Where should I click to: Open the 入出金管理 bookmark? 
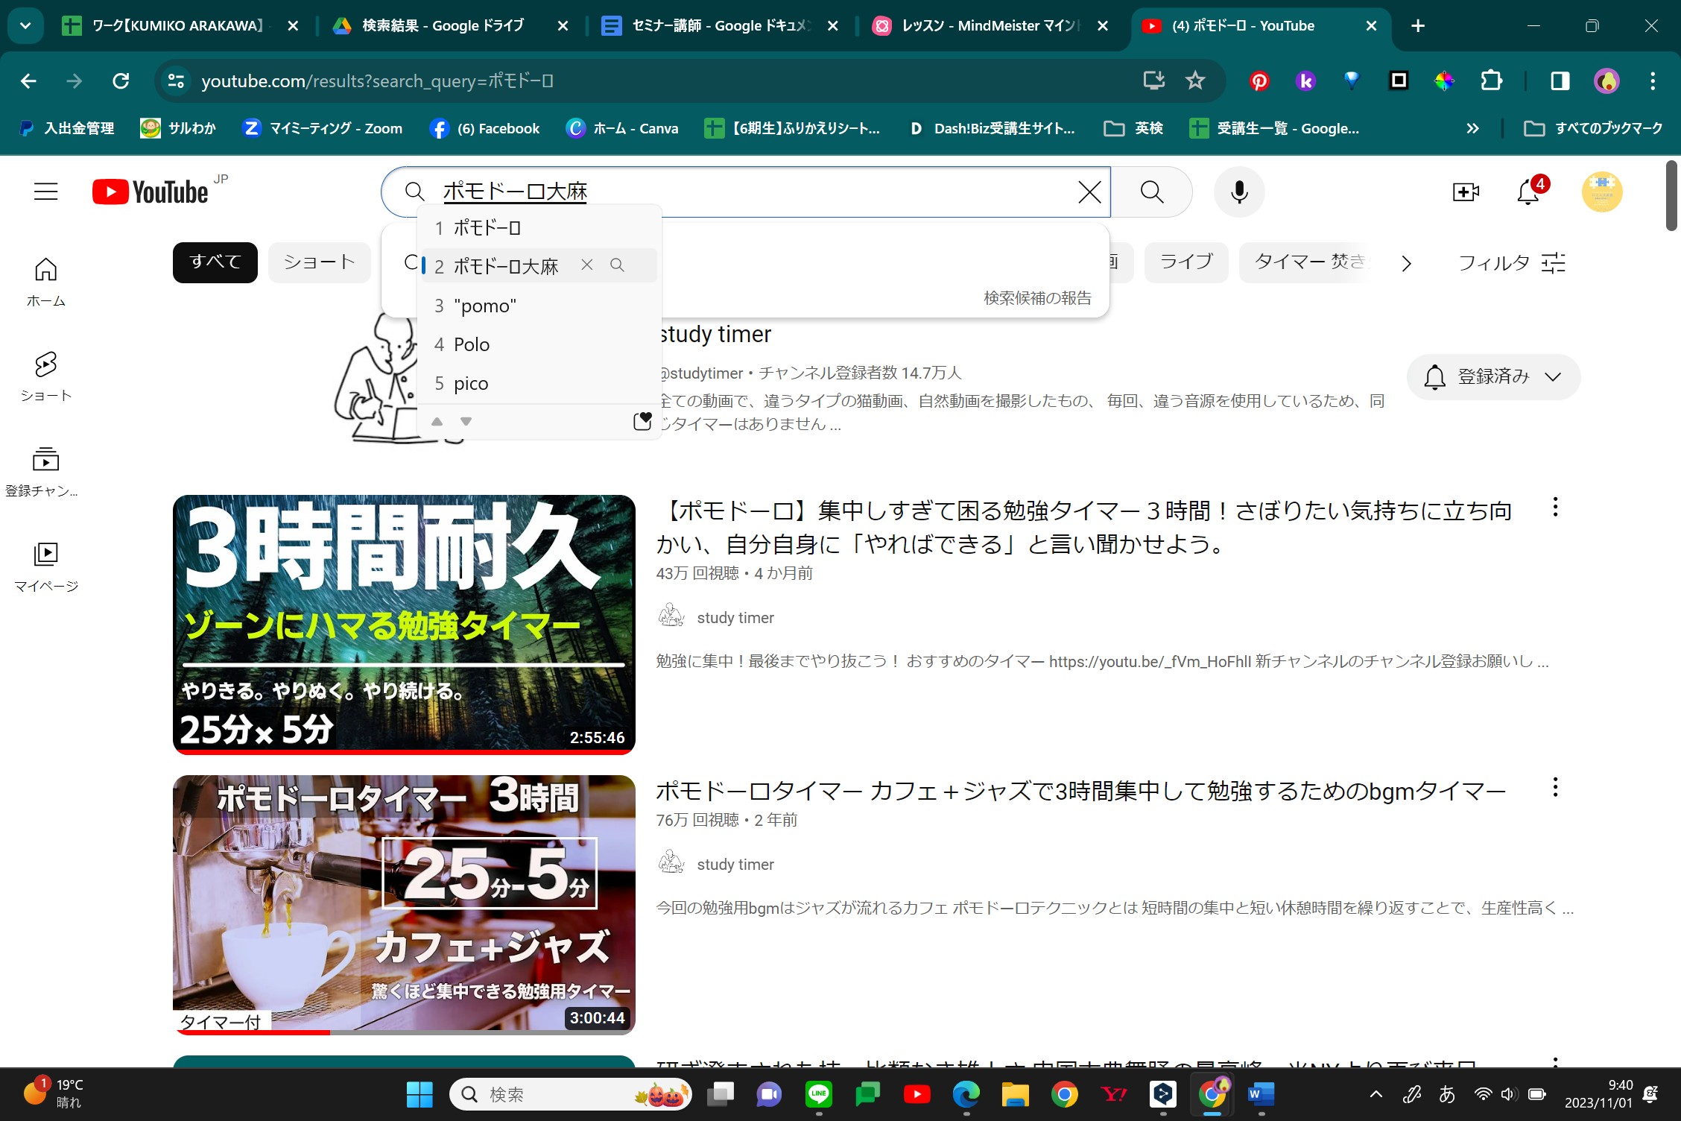point(66,128)
